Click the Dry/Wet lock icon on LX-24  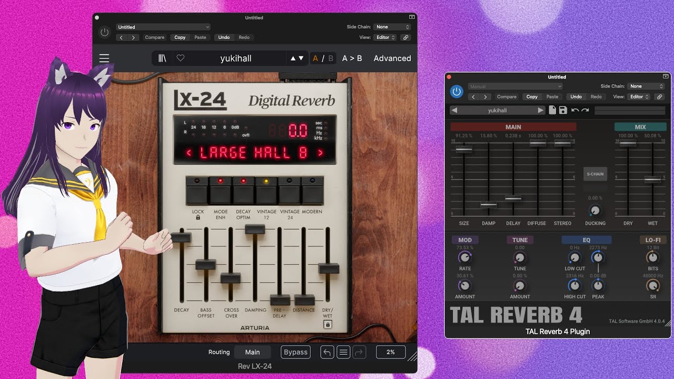[x=328, y=325]
